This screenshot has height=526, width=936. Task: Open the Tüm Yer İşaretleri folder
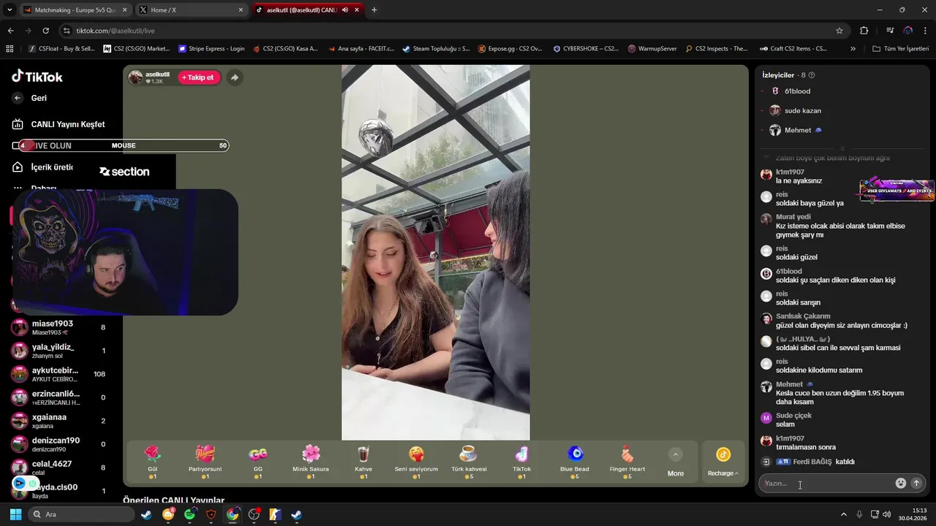pos(900,49)
